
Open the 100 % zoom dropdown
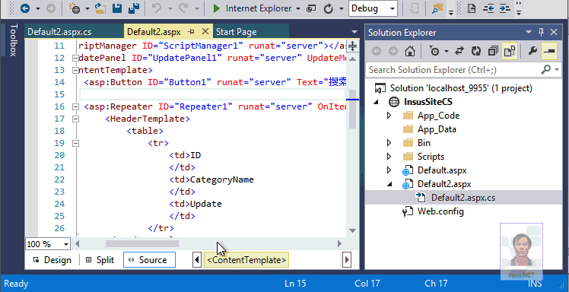click(x=66, y=244)
